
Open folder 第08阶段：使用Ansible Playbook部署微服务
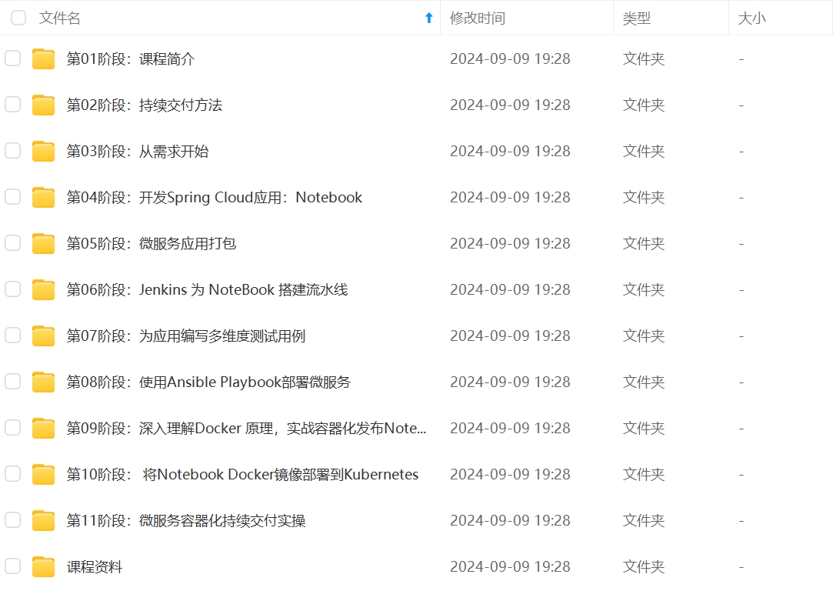coord(208,382)
